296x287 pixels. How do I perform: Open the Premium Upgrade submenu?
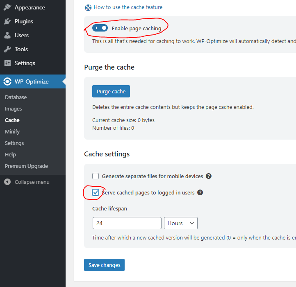pos(26,166)
